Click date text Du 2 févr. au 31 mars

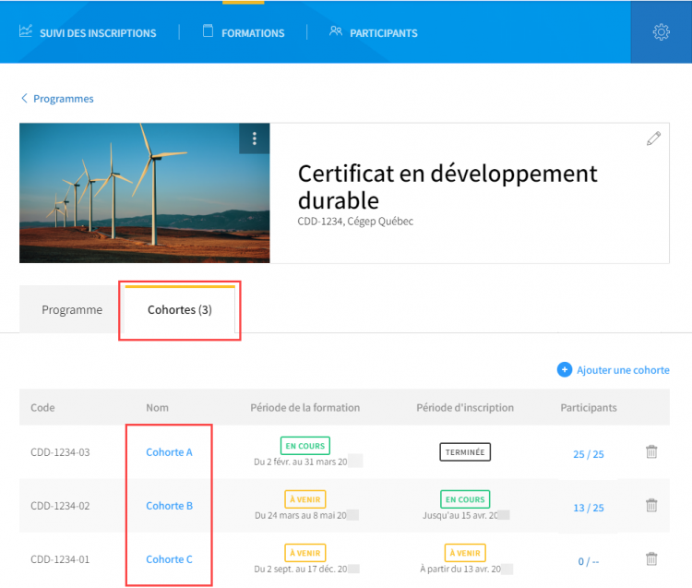[301, 462]
